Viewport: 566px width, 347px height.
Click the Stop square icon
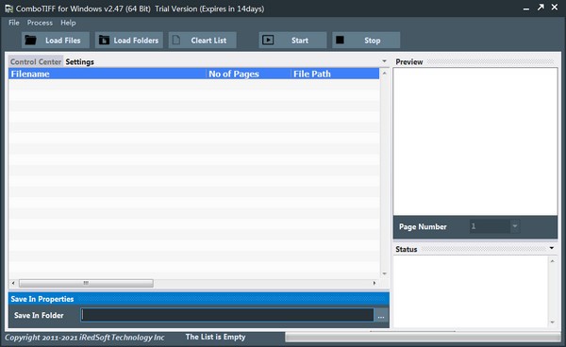340,40
